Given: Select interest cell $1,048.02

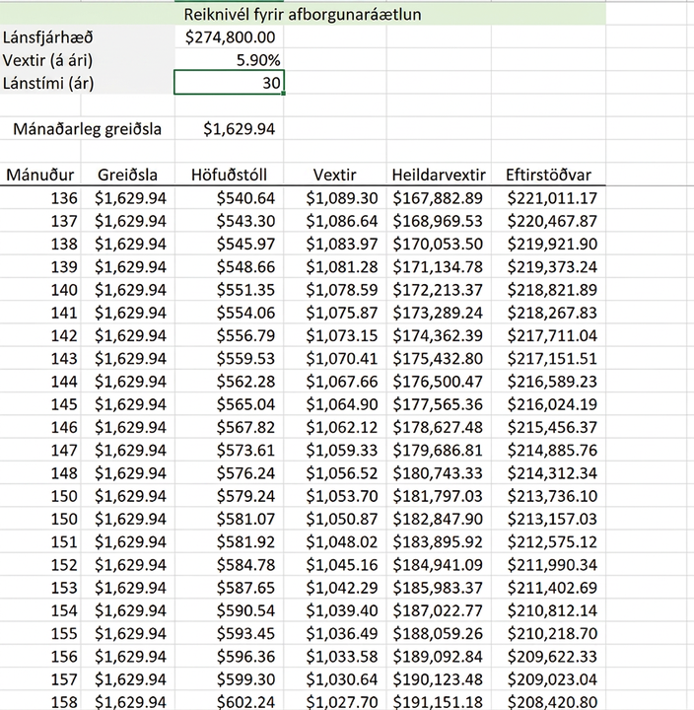Looking at the screenshot, I should coord(335,541).
